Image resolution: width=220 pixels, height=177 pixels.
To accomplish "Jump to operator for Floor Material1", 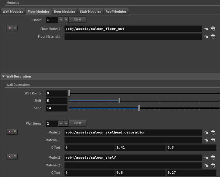I will click(206, 37).
